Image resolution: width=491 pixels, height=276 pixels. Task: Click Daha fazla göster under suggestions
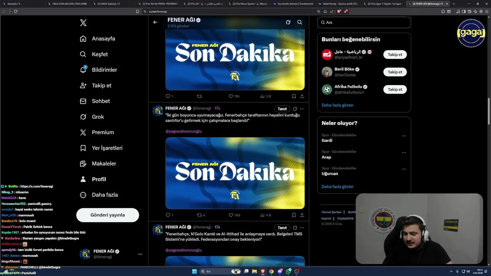click(338, 105)
